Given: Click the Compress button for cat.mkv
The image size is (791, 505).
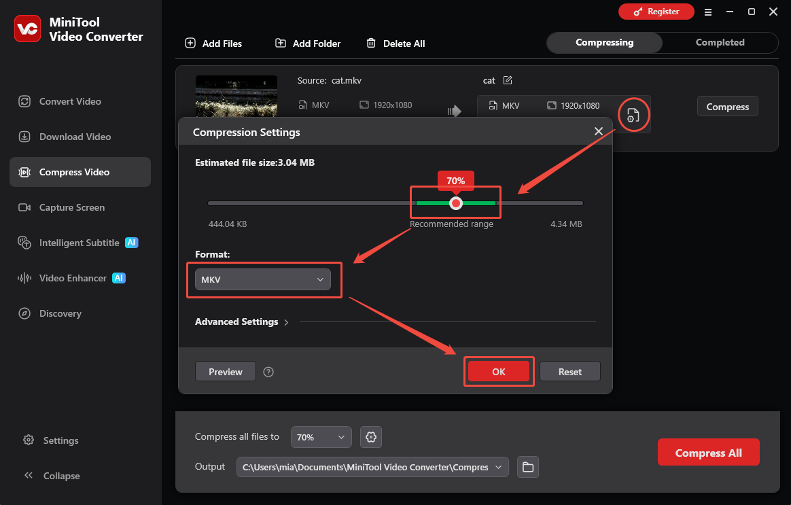Looking at the screenshot, I should (727, 107).
